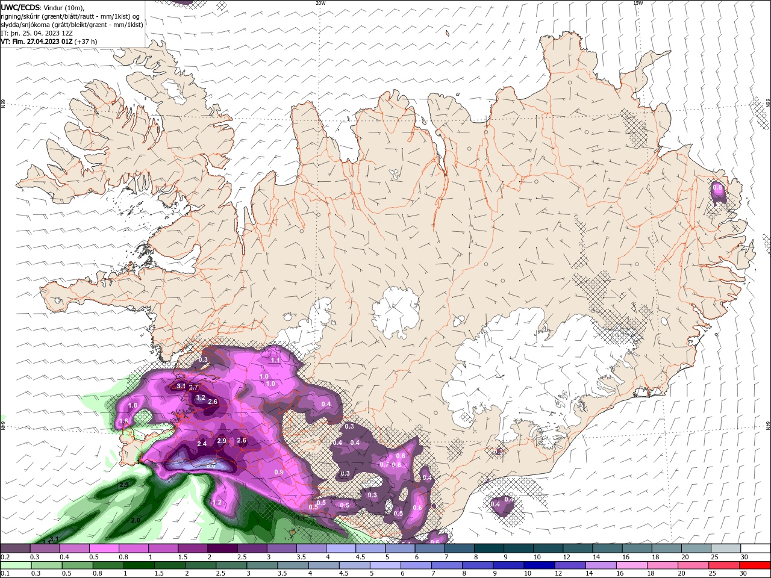This screenshot has height=578, width=771.
Task: Click the light lavender swatch labeled 4, upper legend
Action: pyautogui.click(x=340, y=548)
